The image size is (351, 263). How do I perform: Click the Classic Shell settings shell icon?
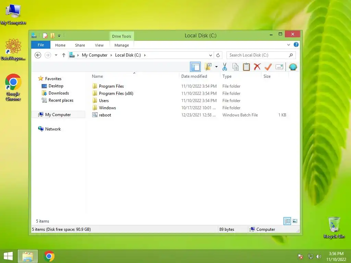click(x=293, y=67)
